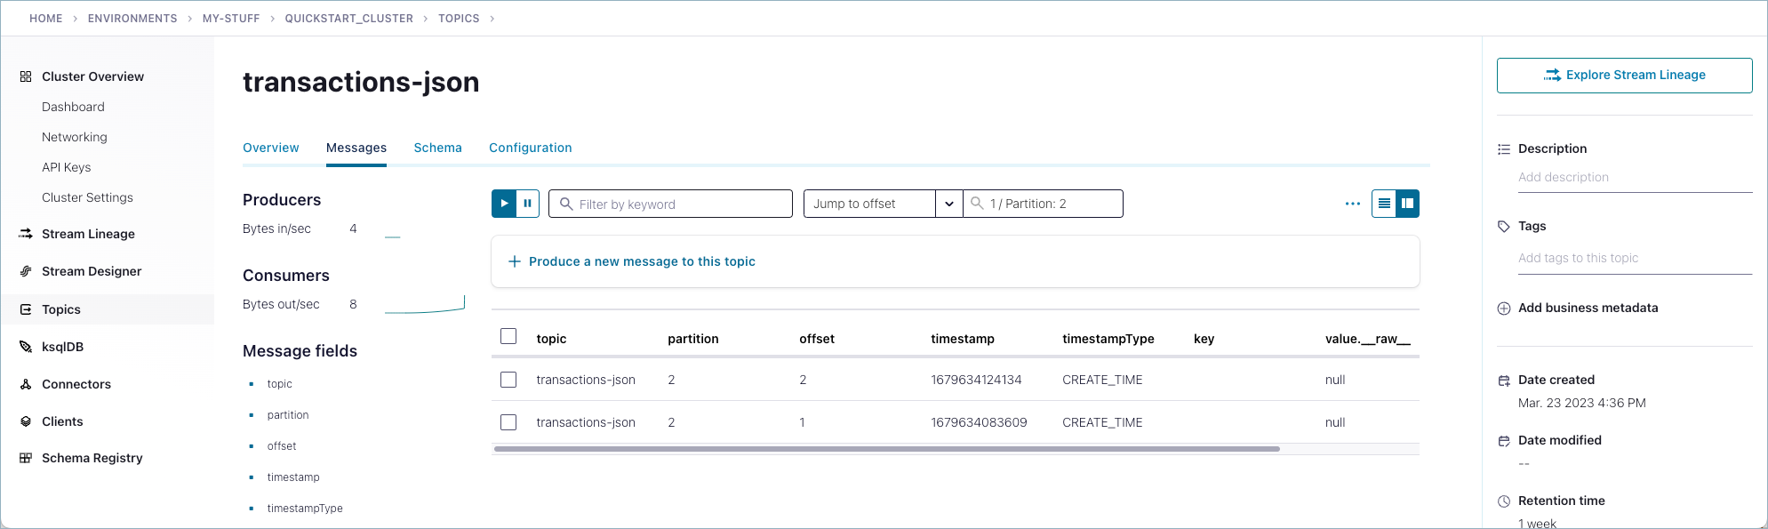Click the Stream Lineage sidebar icon
Viewport: 1768px width, 529px height.
pos(26,234)
